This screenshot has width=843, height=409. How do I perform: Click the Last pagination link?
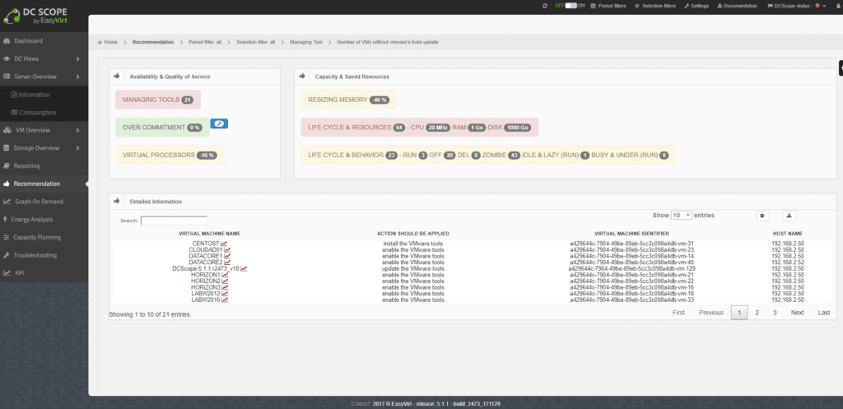[x=824, y=313]
